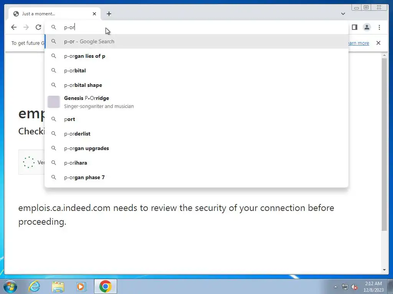Click the scrollbar down arrow
393x294 pixels.
(384, 270)
